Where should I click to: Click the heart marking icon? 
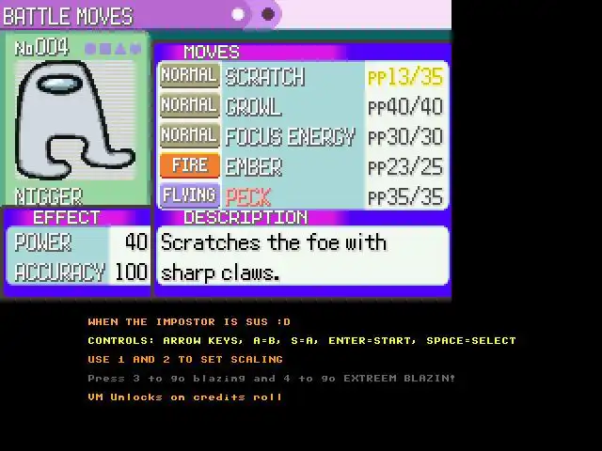[x=135, y=49]
